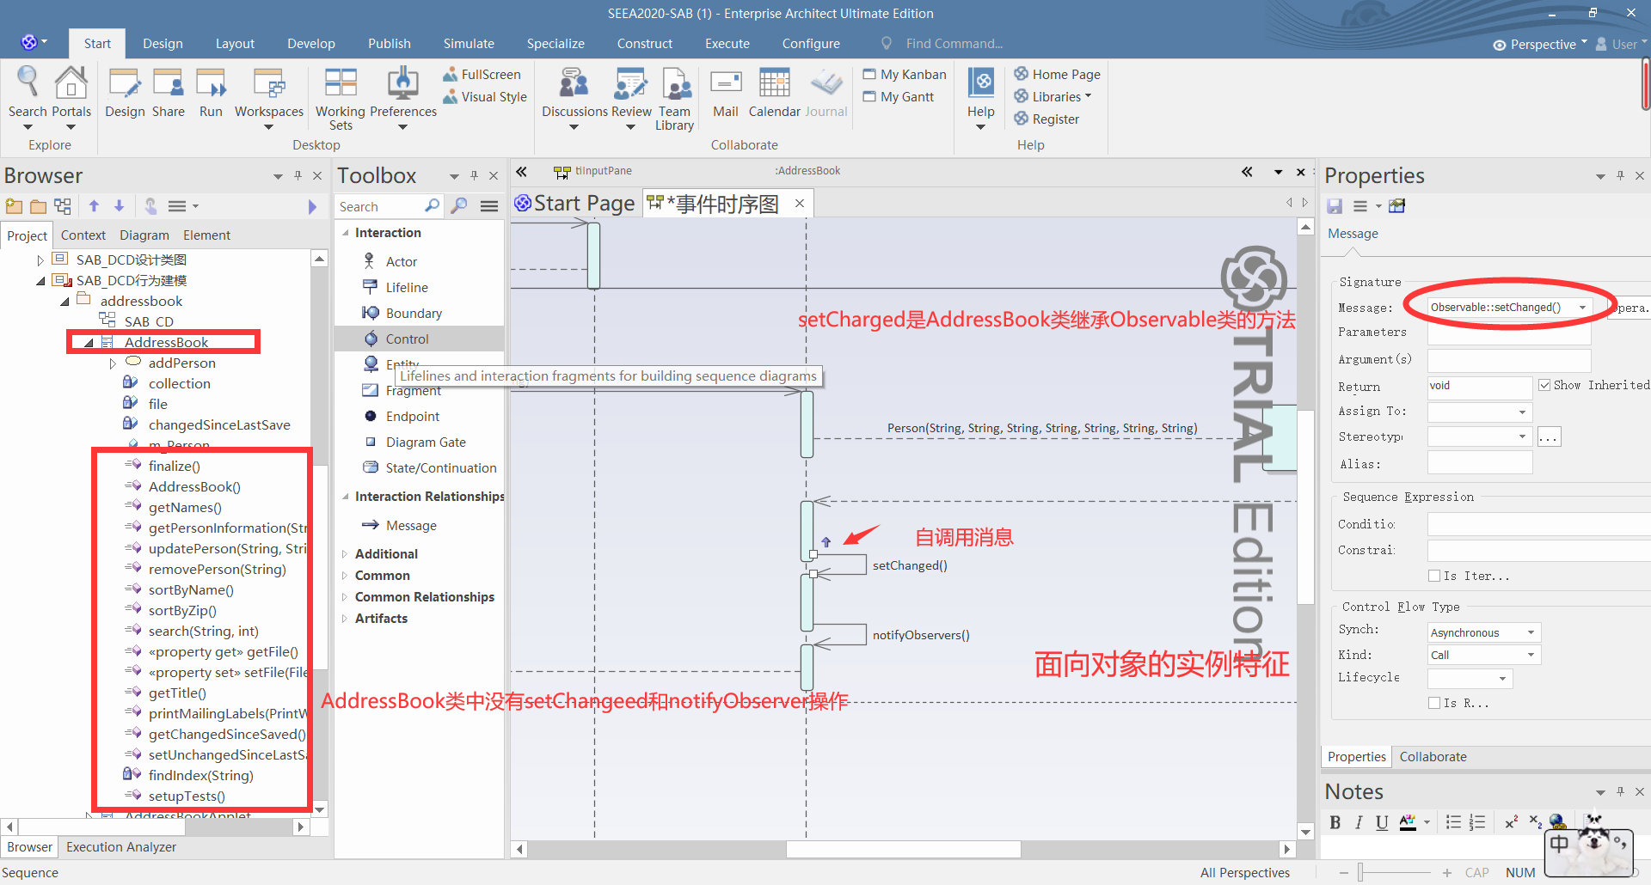Toggle the Is Iter... checkbox
The width and height of the screenshot is (1651, 885).
(x=1434, y=576)
